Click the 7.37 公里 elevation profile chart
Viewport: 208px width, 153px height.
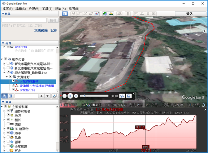(133, 132)
